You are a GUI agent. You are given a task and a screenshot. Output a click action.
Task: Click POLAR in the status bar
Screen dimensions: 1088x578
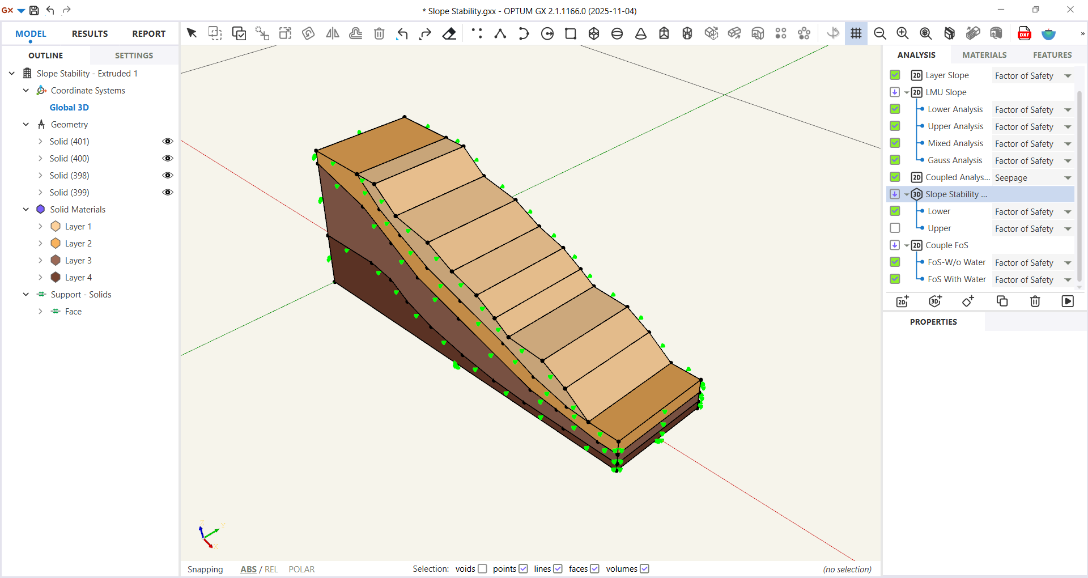click(x=301, y=569)
